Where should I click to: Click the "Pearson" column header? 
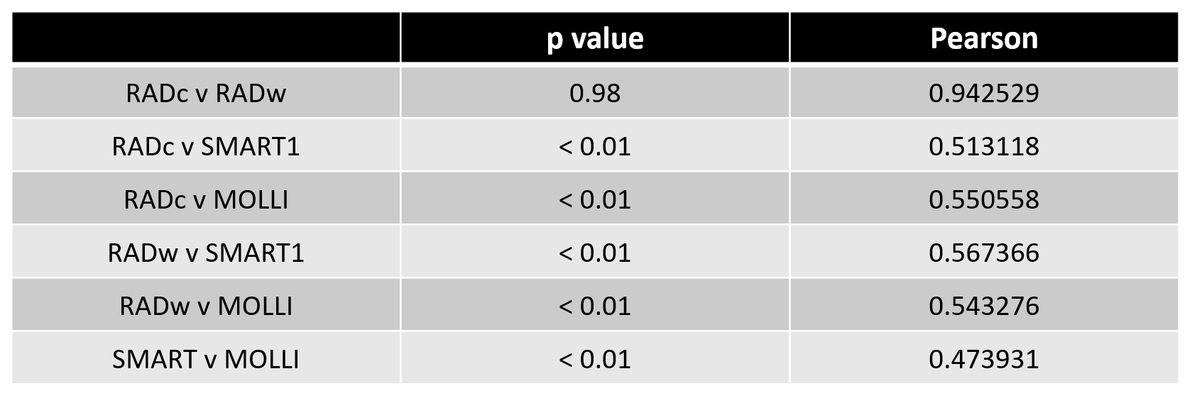point(984,38)
